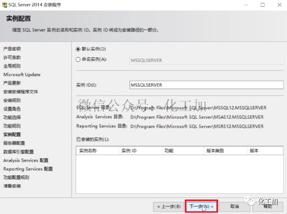The image size is (287, 214).
Task: Select the 准备安装 step in sidebar
Action: (12, 186)
